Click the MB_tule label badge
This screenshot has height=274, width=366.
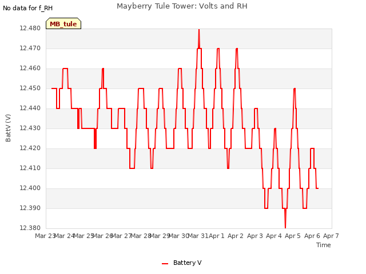coord(63,23)
